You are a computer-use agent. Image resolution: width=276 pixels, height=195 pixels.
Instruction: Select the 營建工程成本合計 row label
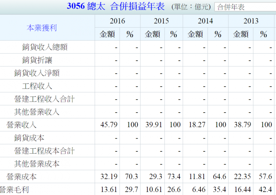pos(44,151)
